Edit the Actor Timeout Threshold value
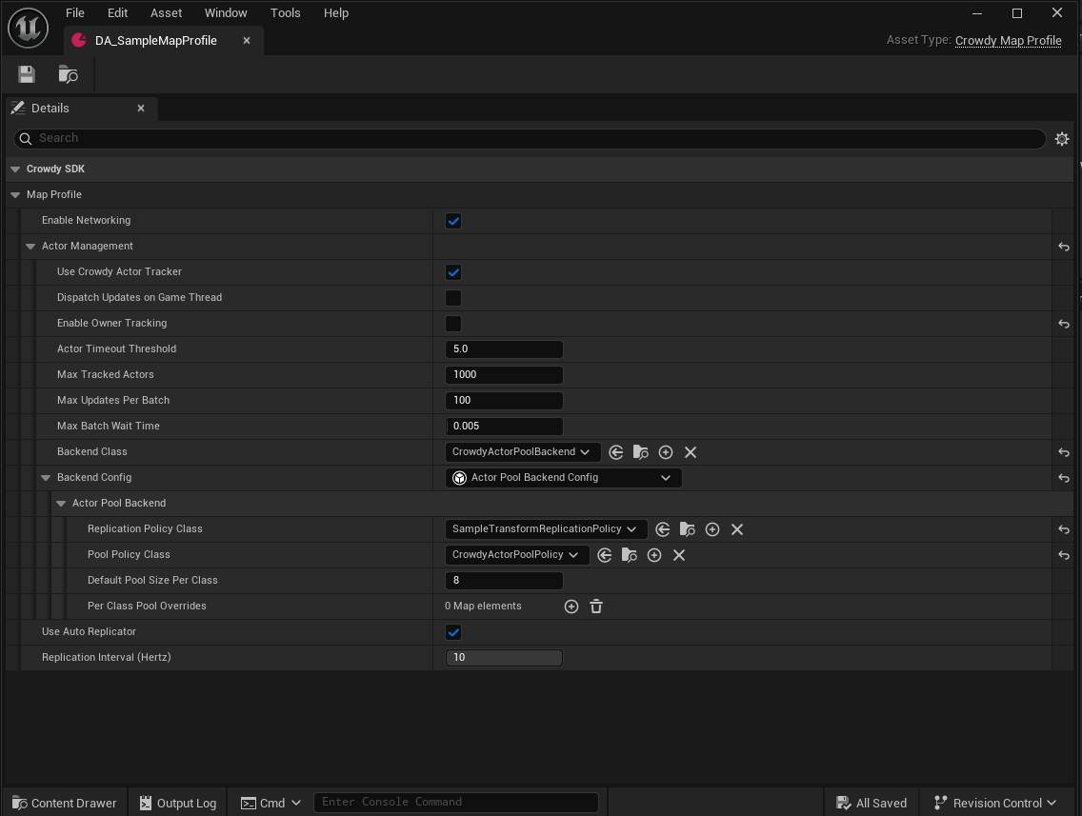This screenshot has height=816, width=1082. click(504, 349)
